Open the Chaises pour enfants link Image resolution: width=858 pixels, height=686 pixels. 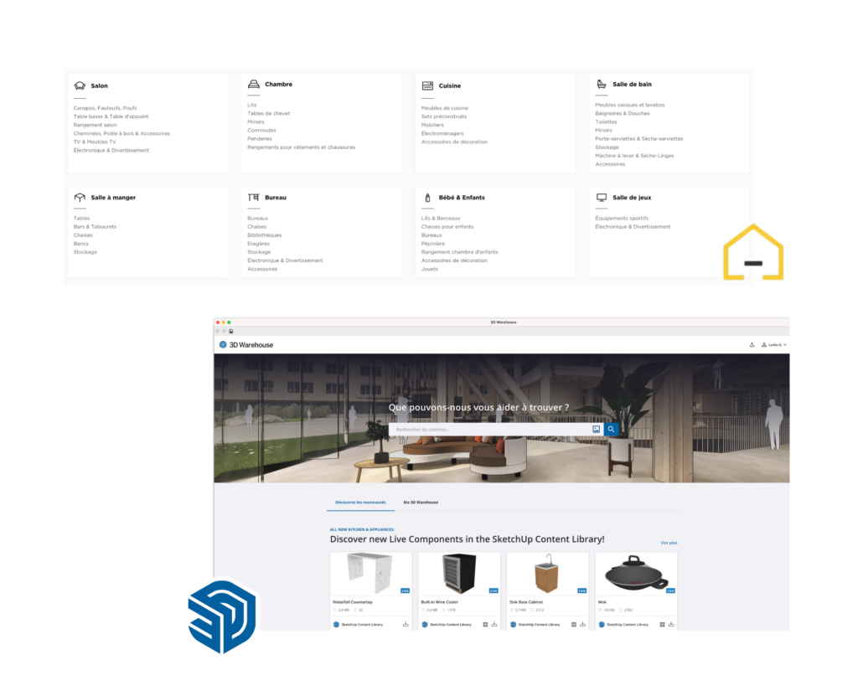click(447, 226)
